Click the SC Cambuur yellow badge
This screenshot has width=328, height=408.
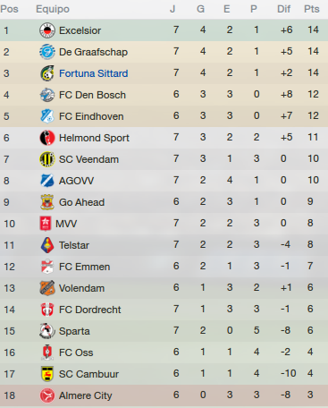(47, 374)
